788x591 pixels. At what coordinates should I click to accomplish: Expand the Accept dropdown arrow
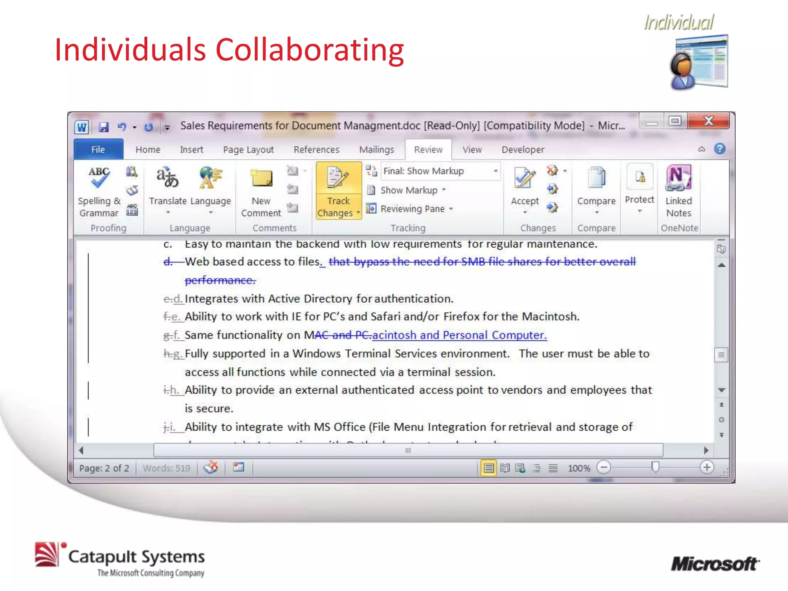tap(525, 212)
